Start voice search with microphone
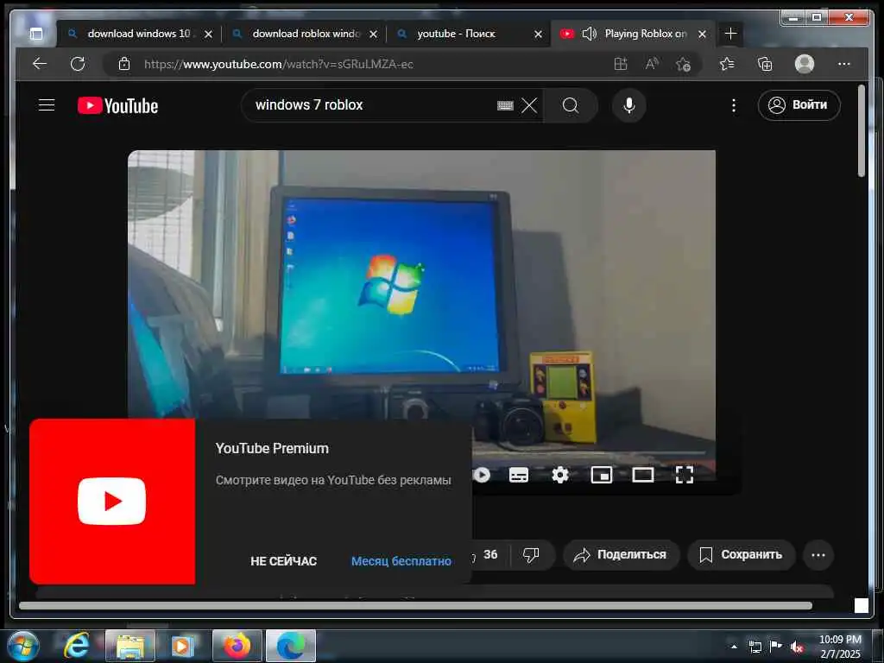Viewport: 884px width, 663px height. pos(629,105)
